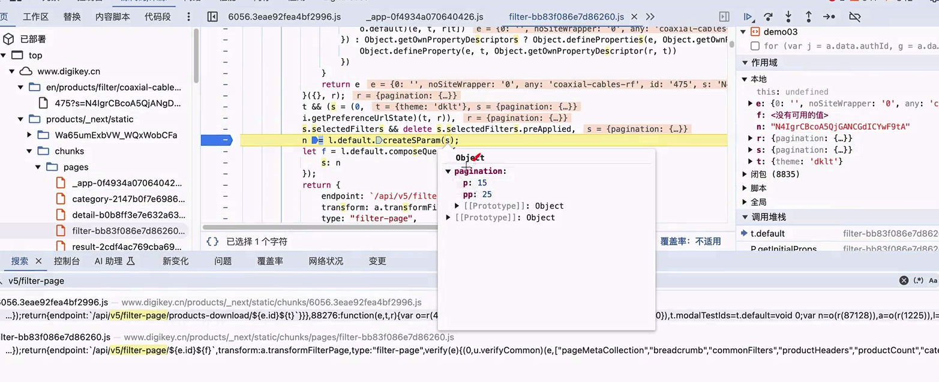The width and height of the screenshot is (939, 382).
Task: Click the www.digikey.cn cloud icon
Action: coord(26,71)
